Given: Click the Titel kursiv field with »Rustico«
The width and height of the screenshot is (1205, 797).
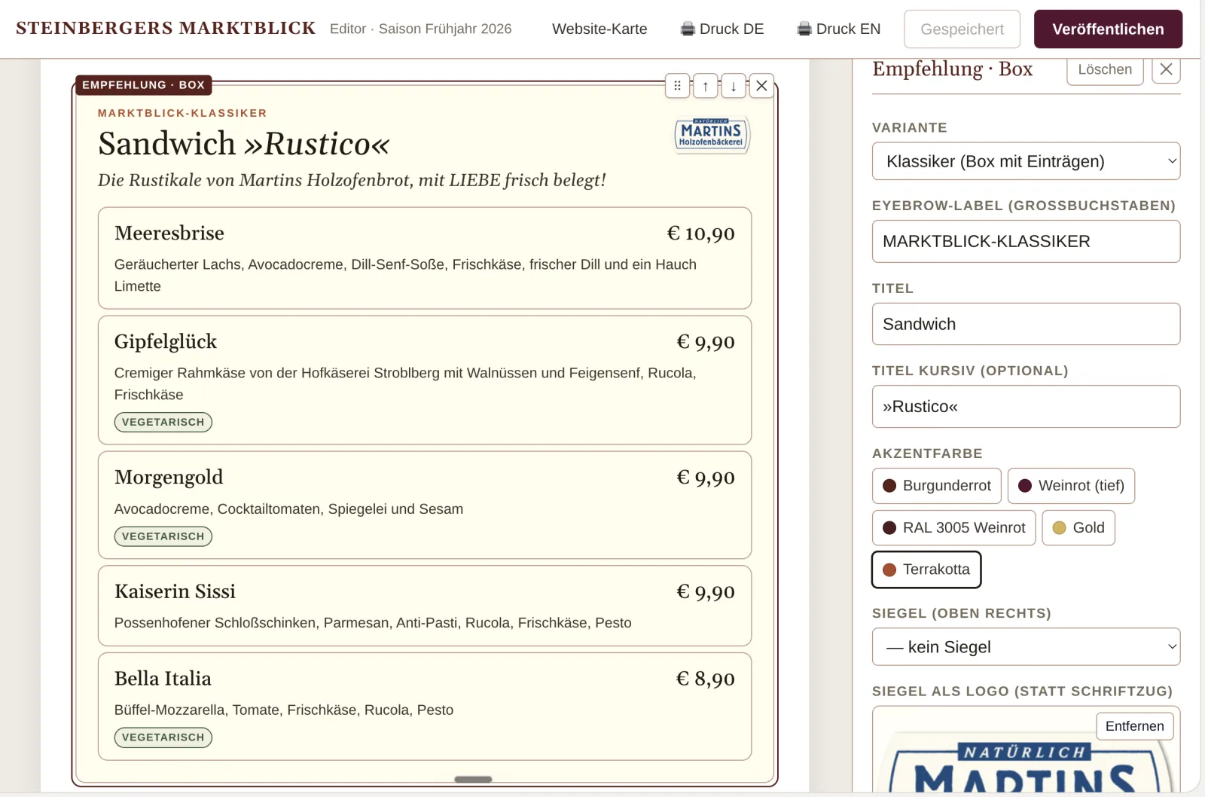Looking at the screenshot, I should click(1026, 407).
